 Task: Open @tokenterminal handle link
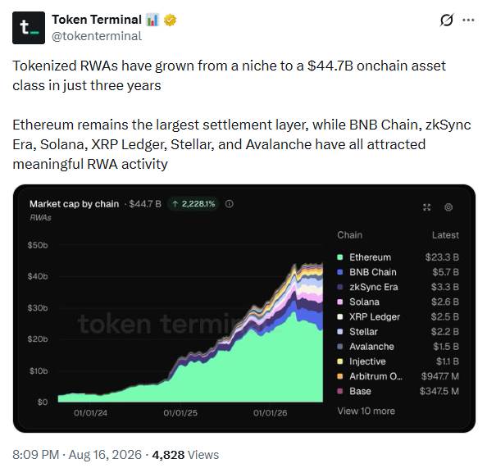point(97,36)
